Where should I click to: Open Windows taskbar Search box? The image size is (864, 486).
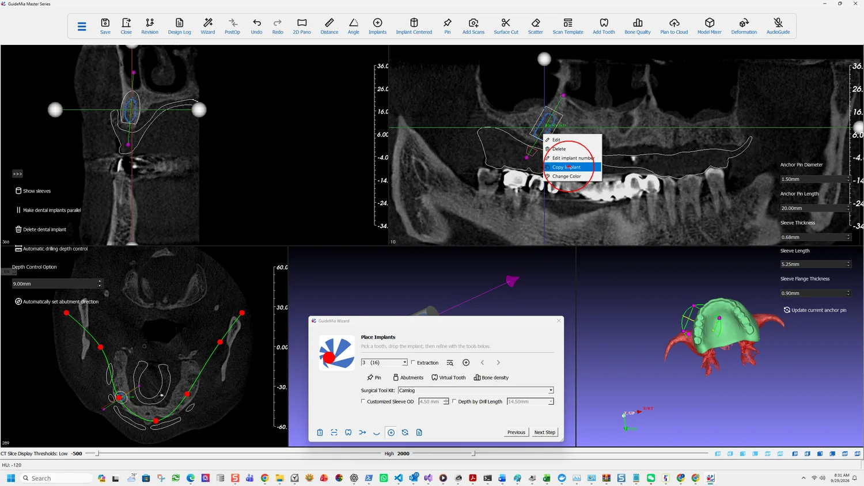(x=56, y=478)
